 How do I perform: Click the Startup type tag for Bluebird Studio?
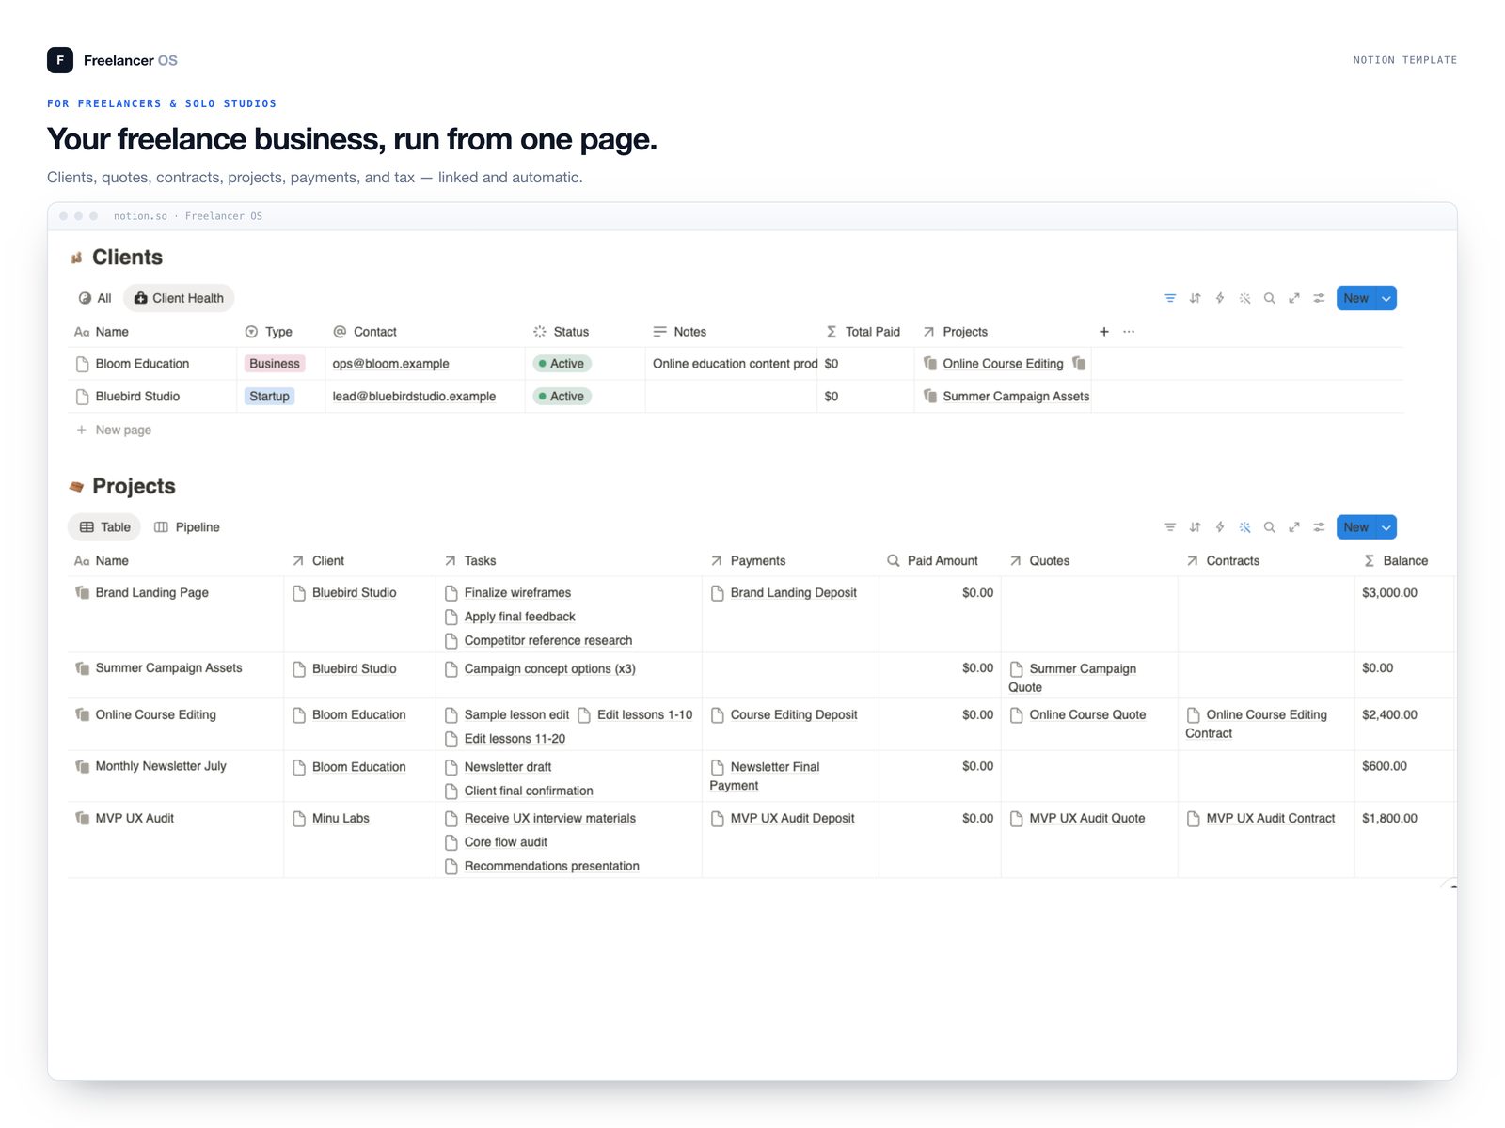(x=270, y=397)
